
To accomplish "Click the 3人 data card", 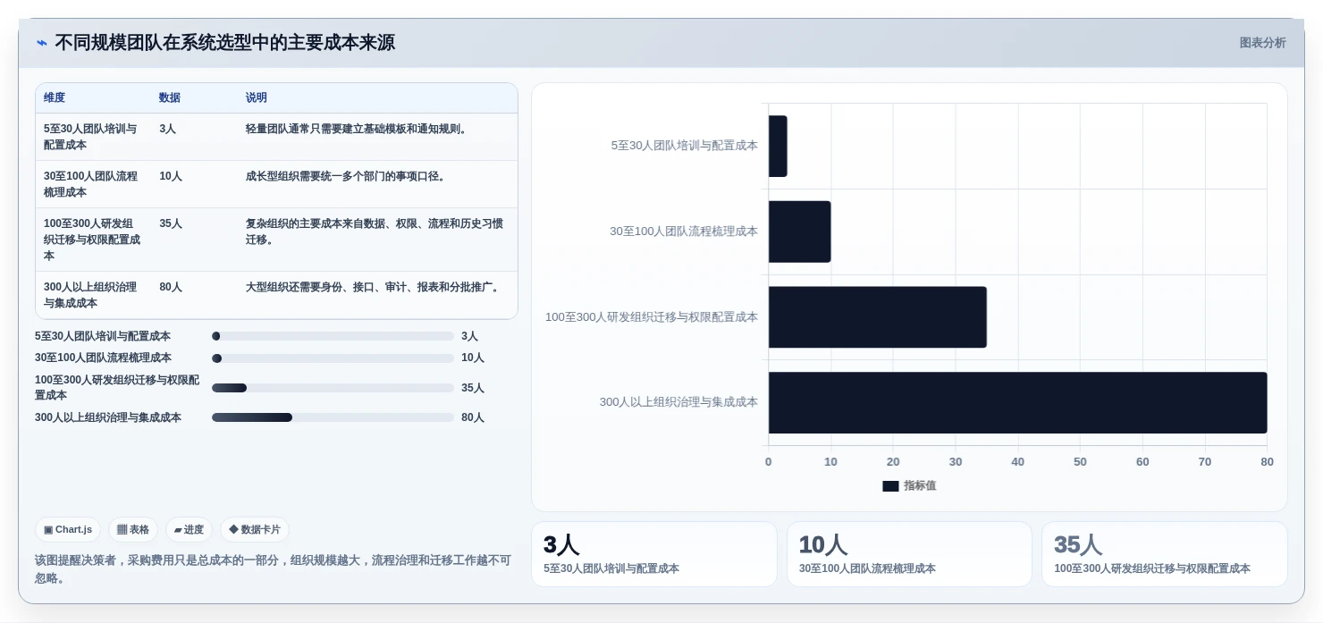I will 654,554.
